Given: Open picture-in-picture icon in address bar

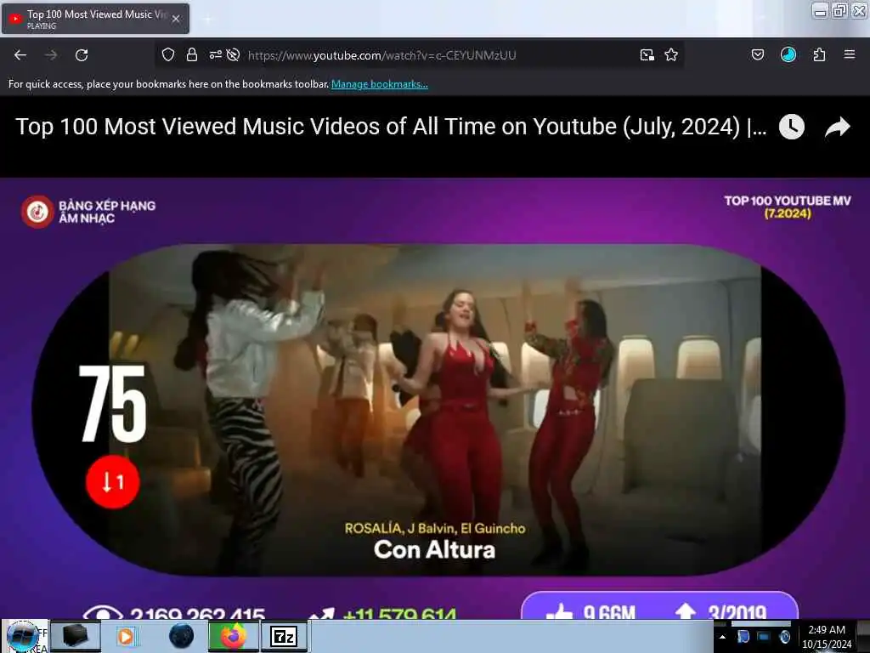Looking at the screenshot, I should click(647, 55).
